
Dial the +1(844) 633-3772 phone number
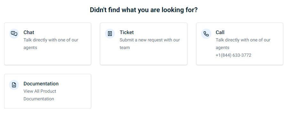pos(233,55)
